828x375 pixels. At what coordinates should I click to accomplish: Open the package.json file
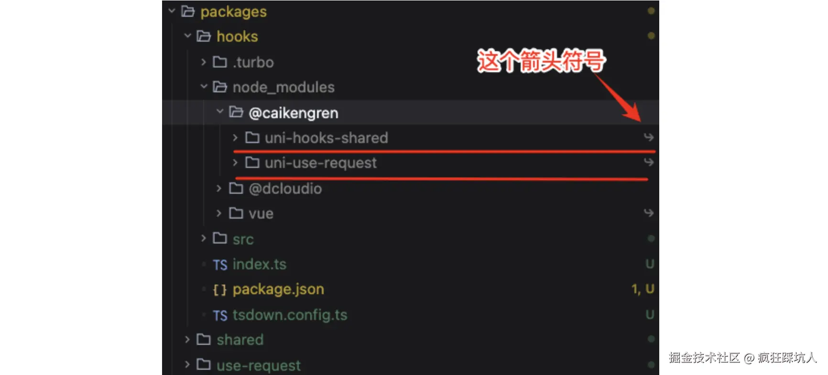pyautogui.click(x=411, y=289)
